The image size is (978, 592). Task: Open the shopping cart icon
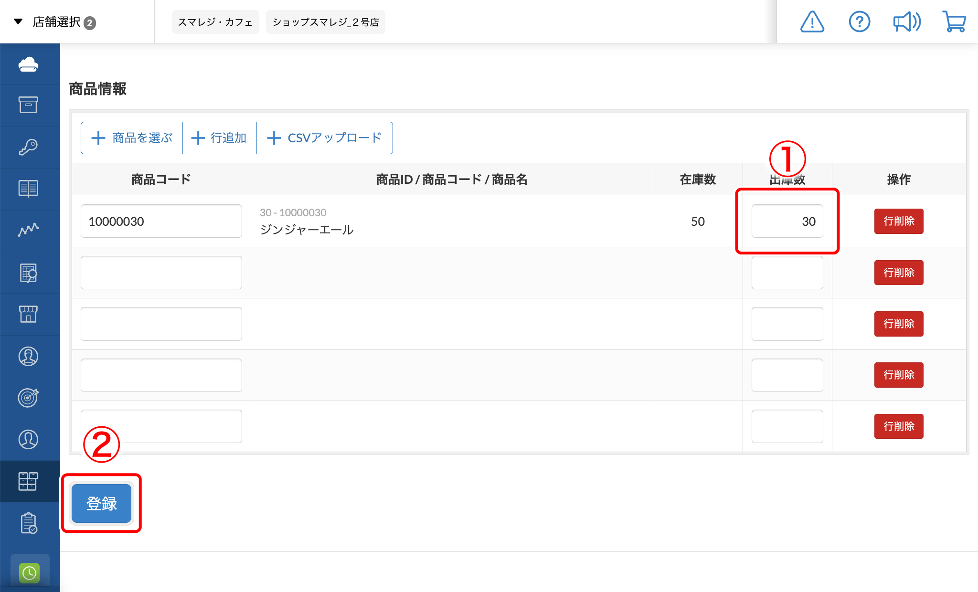[954, 22]
